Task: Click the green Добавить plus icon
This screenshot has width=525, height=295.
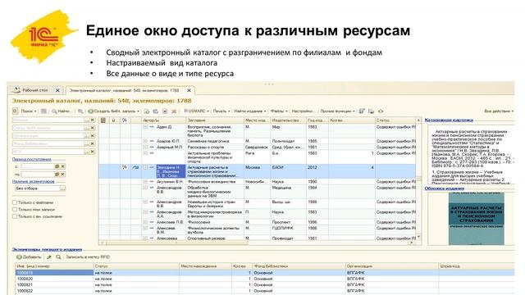Action: point(19,256)
